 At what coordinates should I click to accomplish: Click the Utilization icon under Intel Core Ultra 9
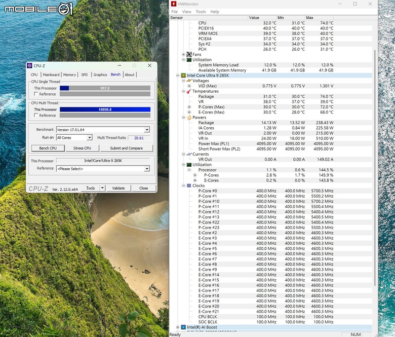[189, 165]
